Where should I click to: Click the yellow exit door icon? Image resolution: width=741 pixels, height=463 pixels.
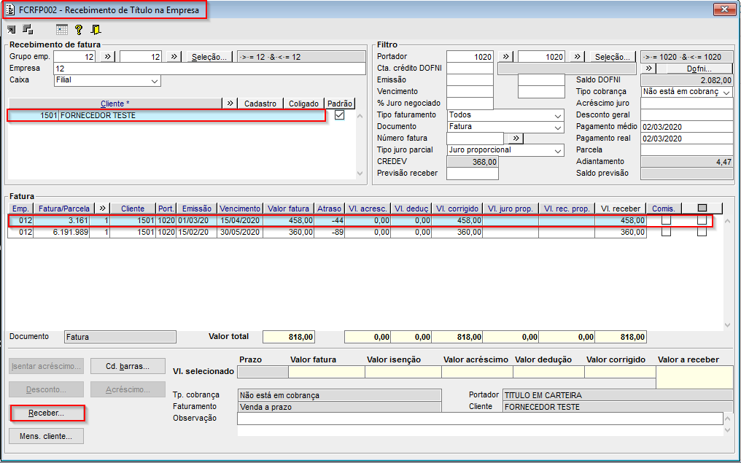(96, 30)
